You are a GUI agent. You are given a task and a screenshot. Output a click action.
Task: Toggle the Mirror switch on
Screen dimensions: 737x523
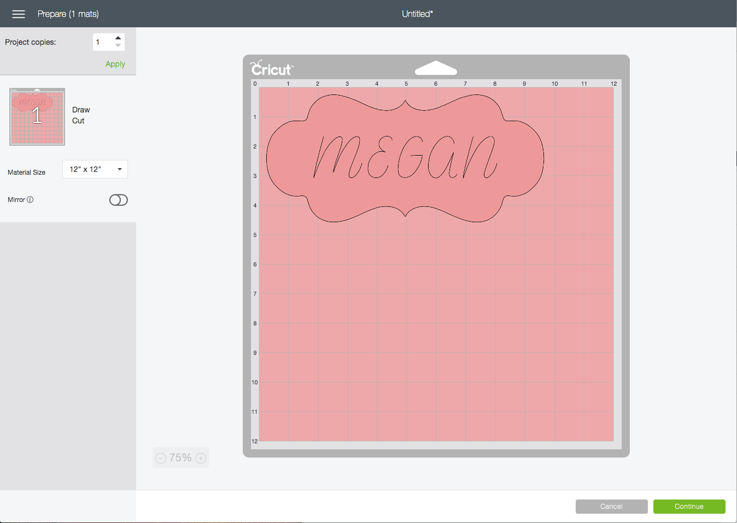coord(119,200)
